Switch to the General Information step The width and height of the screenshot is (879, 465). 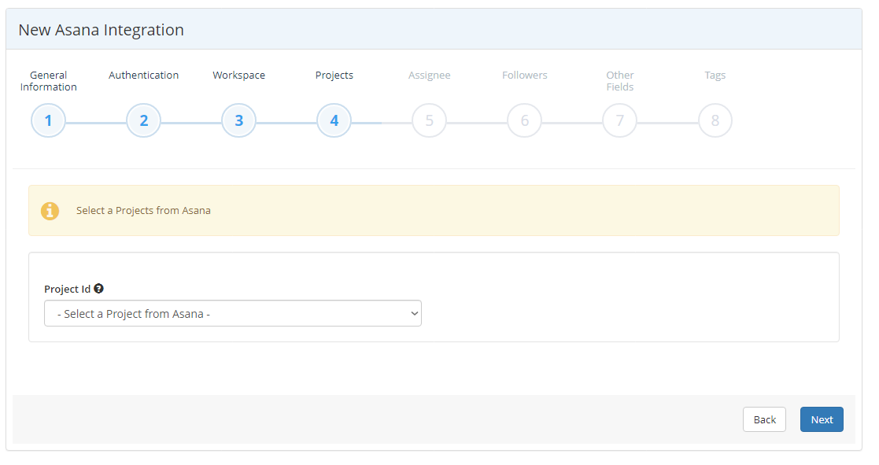point(48,81)
